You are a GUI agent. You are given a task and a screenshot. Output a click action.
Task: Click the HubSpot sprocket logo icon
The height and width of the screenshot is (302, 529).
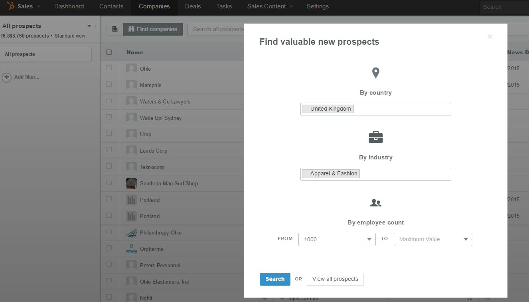pyautogui.click(x=11, y=6)
